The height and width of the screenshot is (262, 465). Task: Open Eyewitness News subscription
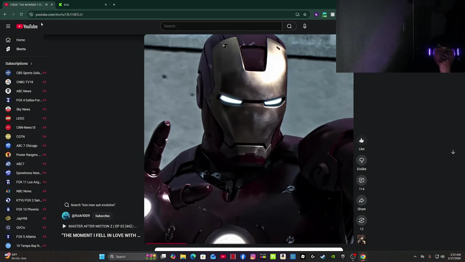click(x=25, y=173)
